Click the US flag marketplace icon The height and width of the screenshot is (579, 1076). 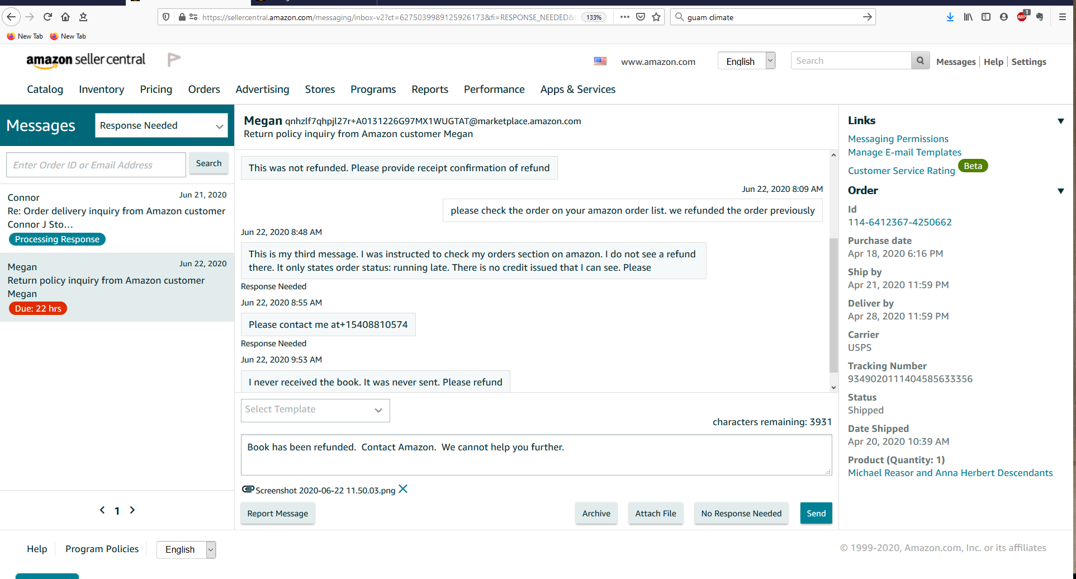pos(600,61)
